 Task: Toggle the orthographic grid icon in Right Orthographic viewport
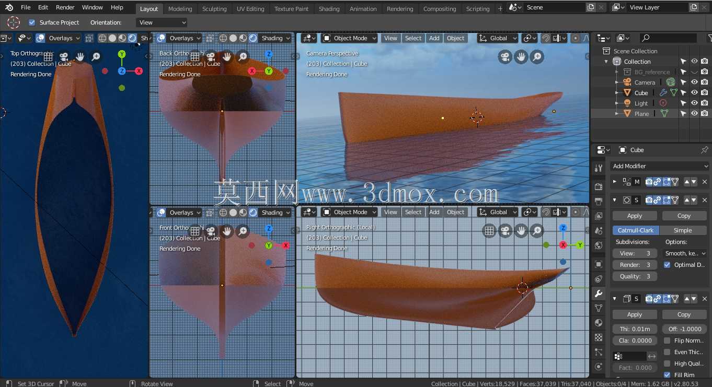489,231
